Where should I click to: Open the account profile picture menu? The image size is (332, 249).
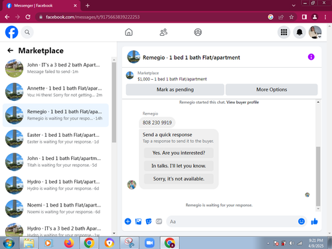coord(315,33)
